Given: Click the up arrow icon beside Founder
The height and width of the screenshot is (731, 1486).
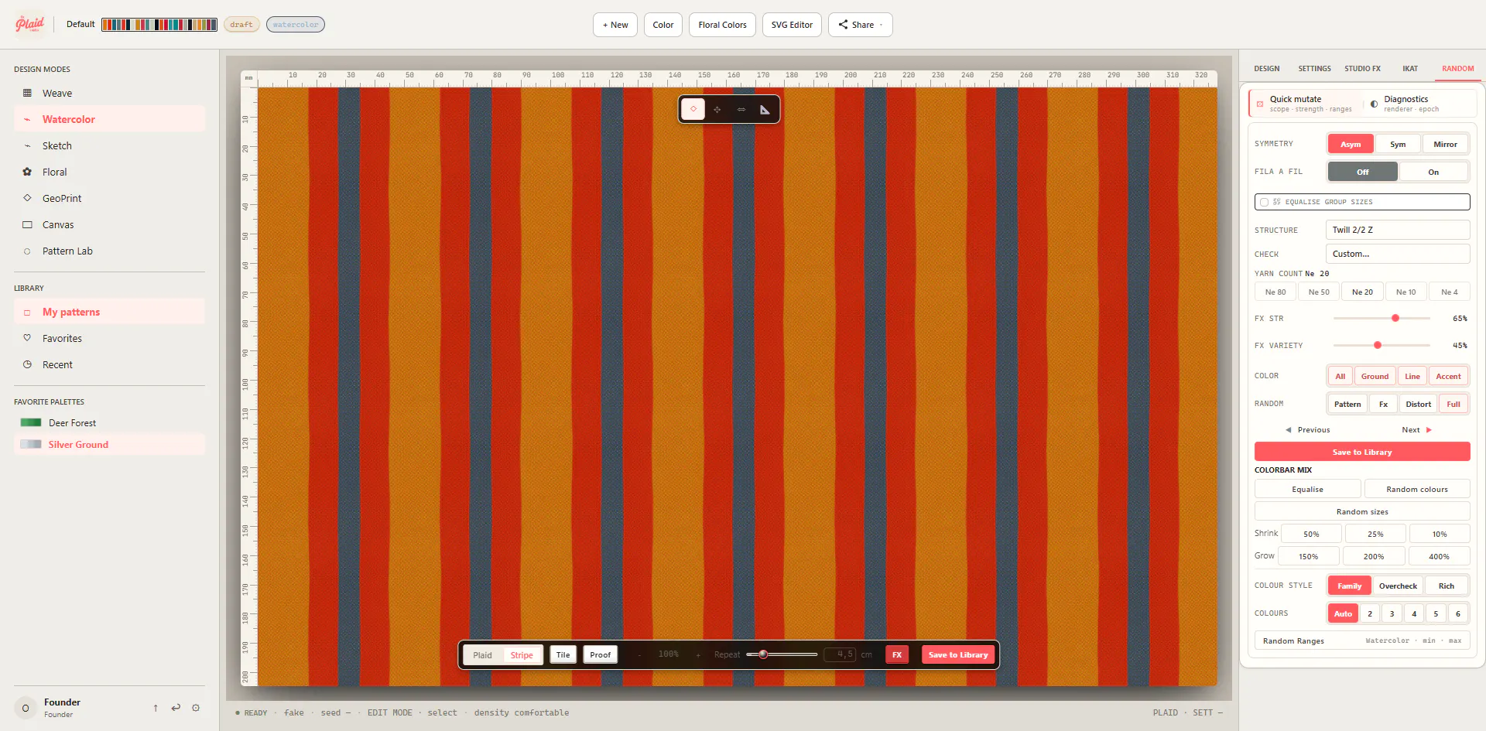Looking at the screenshot, I should (x=156, y=708).
